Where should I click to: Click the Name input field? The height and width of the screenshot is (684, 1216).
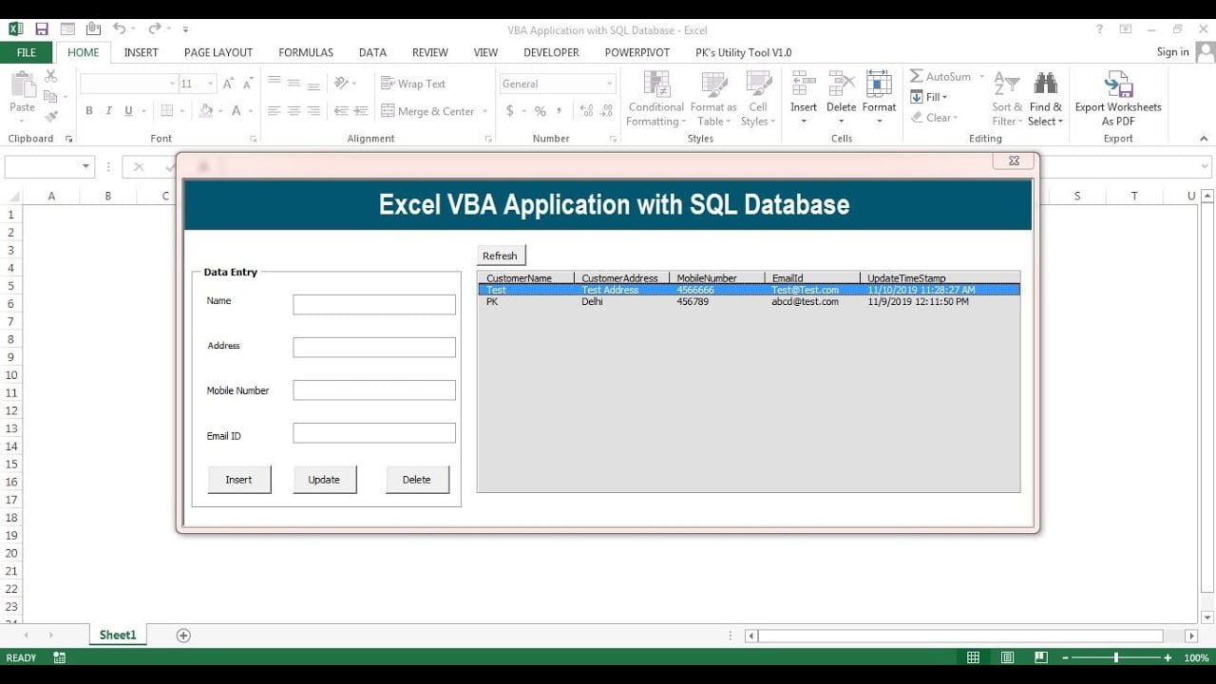[373, 304]
